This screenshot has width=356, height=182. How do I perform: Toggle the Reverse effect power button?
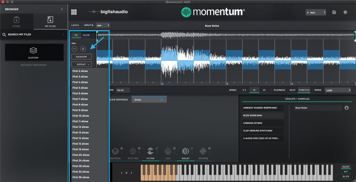point(122,148)
